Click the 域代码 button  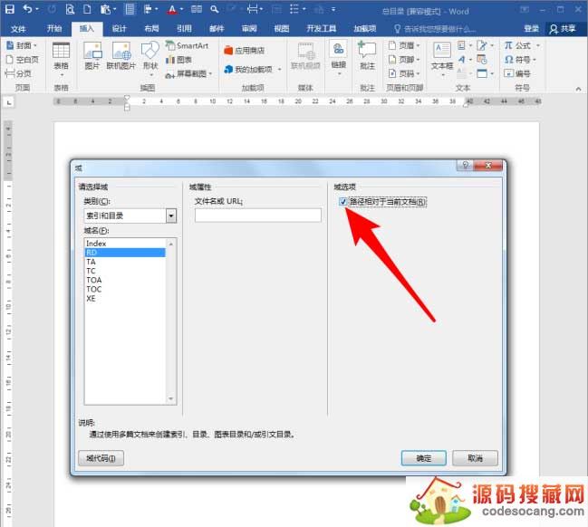coord(101,458)
